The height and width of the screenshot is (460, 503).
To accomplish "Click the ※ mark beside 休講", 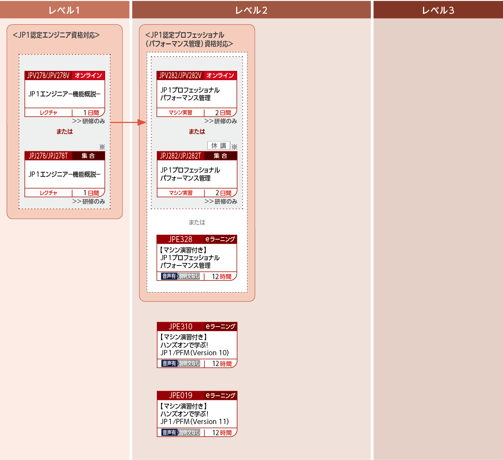I will click(x=234, y=147).
